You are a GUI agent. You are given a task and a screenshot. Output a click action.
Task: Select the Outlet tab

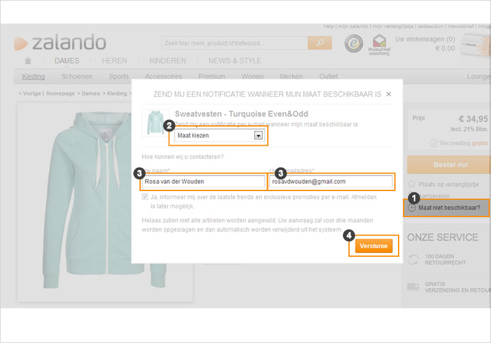coord(329,76)
